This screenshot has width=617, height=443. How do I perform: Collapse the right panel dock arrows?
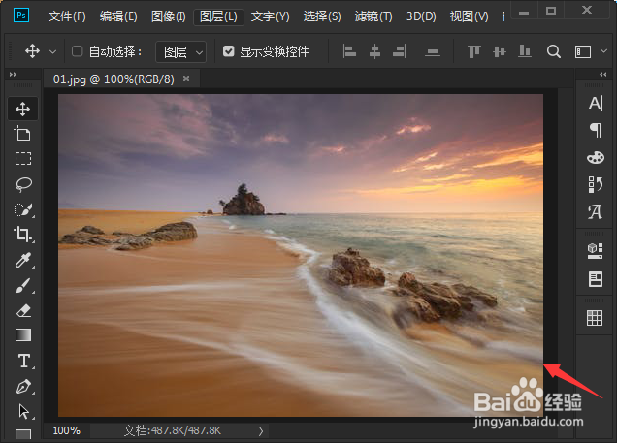pos(603,75)
